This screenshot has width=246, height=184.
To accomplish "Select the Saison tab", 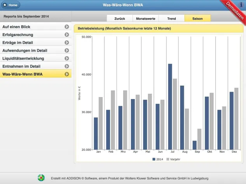I will (x=197, y=18).
